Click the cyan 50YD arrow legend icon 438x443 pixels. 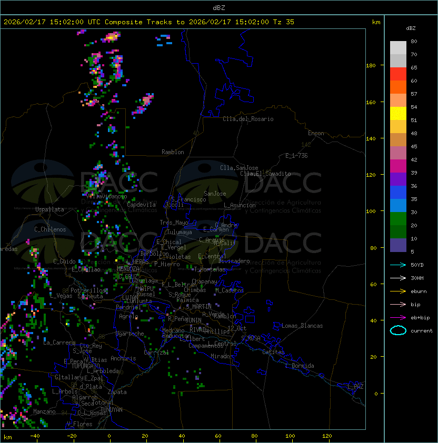[398, 265]
